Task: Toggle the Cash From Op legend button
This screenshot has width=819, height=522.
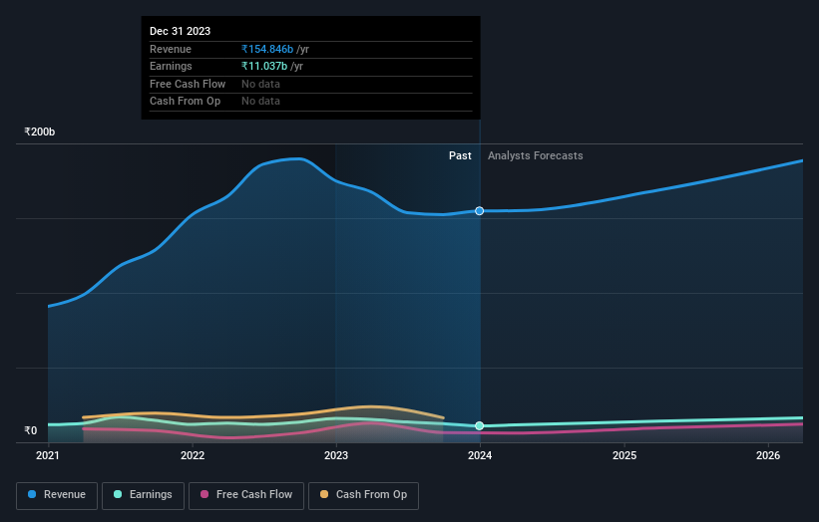Action: click(363, 495)
